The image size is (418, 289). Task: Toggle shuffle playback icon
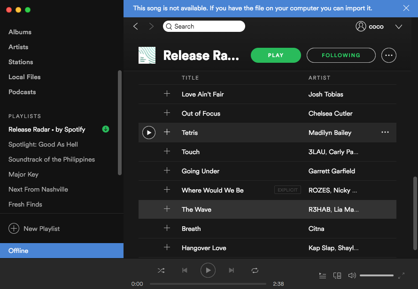[161, 270]
